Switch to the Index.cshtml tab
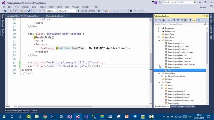Image resolution: width=214 pixels, height=120 pixels. (33, 16)
